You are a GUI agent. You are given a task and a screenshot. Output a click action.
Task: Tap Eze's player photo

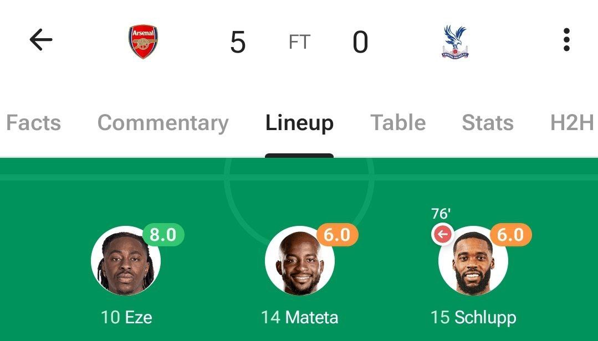[126, 261]
